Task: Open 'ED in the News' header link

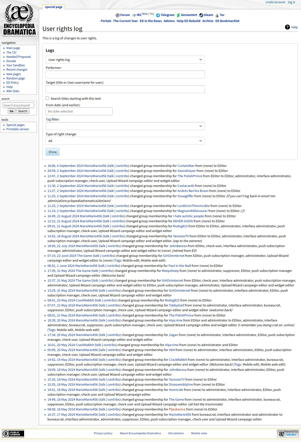Action: [x=151, y=21]
